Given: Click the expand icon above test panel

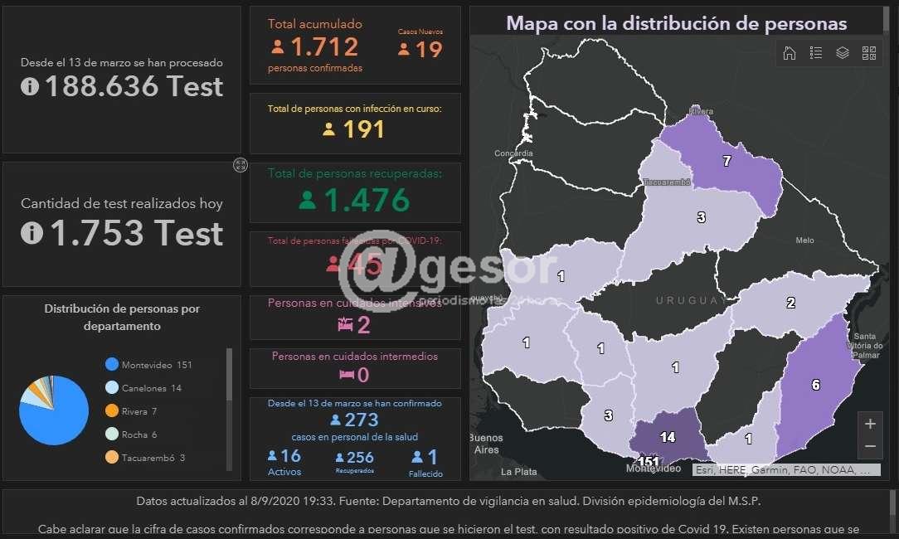Looking at the screenshot, I should (x=241, y=165).
